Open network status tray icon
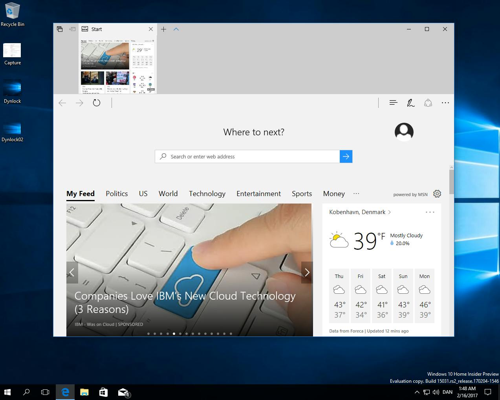The width and height of the screenshot is (500, 400). 427,392
